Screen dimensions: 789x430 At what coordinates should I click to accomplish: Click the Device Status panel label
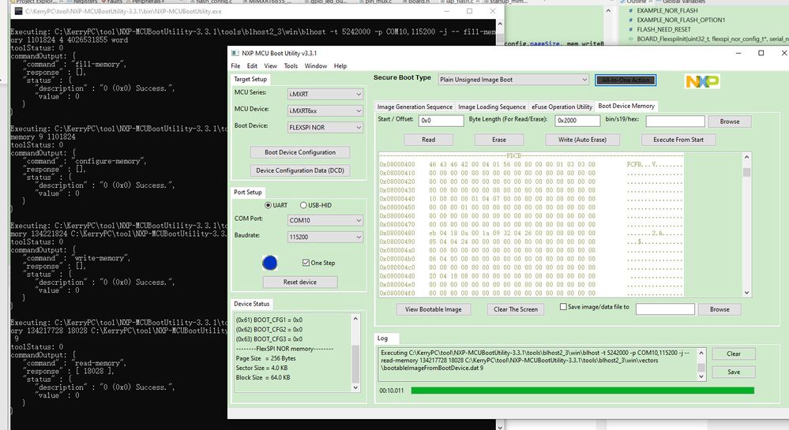tap(252, 304)
